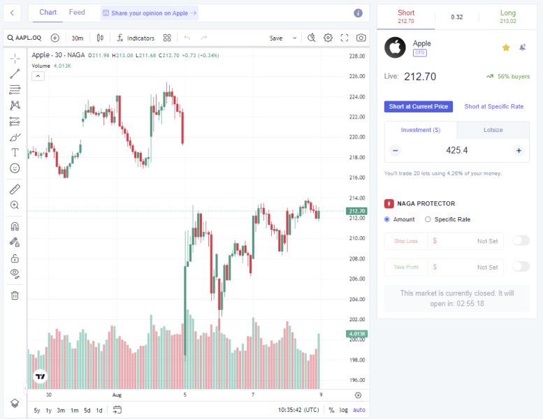Pick the ruler measure tool
Screen dimensions: 543x419
15,189
